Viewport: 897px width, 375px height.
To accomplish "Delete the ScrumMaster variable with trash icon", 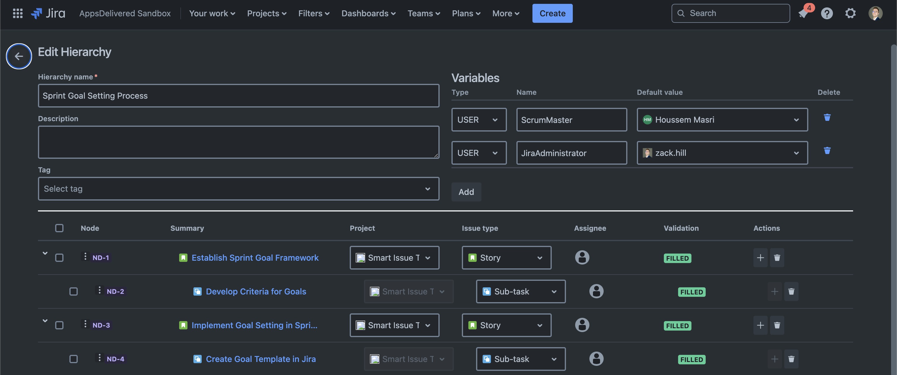I will coord(827,118).
